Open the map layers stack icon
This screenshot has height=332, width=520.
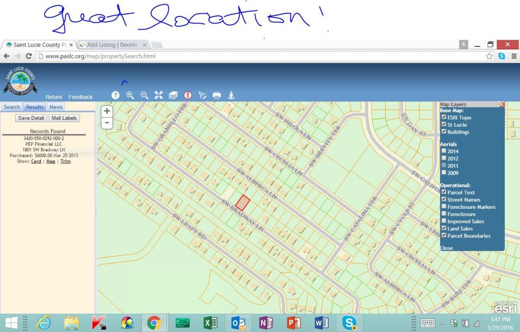pyautogui.click(x=173, y=95)
